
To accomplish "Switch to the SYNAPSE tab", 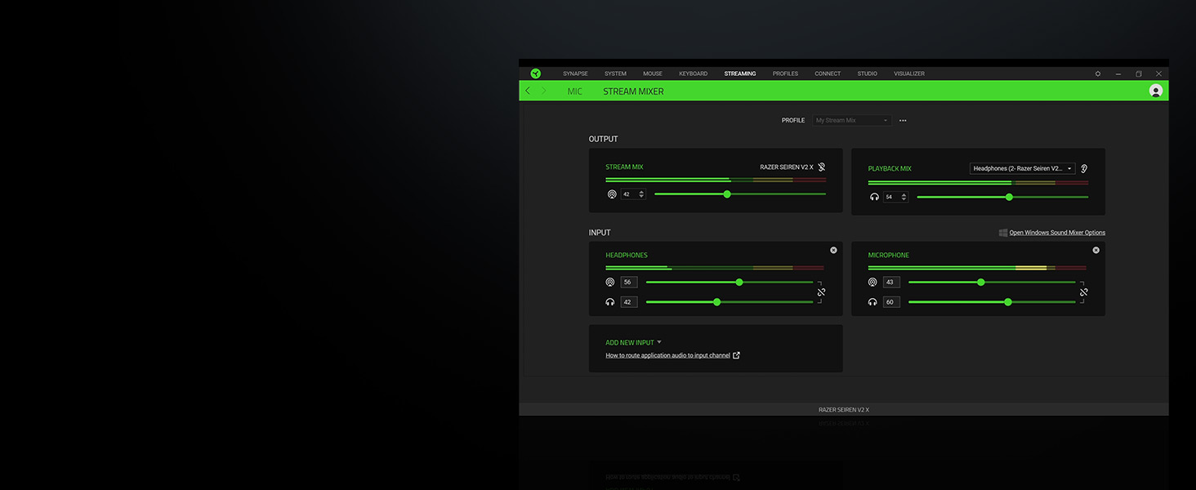I will (x=575, y=73).
